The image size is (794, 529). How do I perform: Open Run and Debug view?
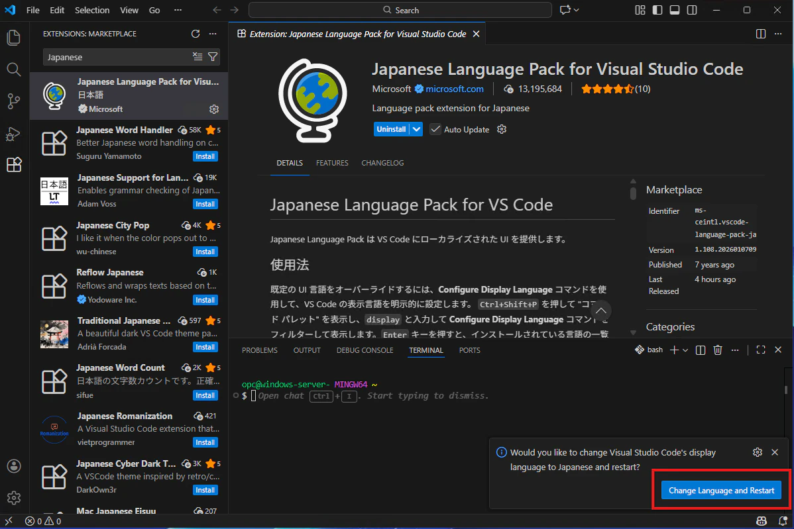[14, 134]
